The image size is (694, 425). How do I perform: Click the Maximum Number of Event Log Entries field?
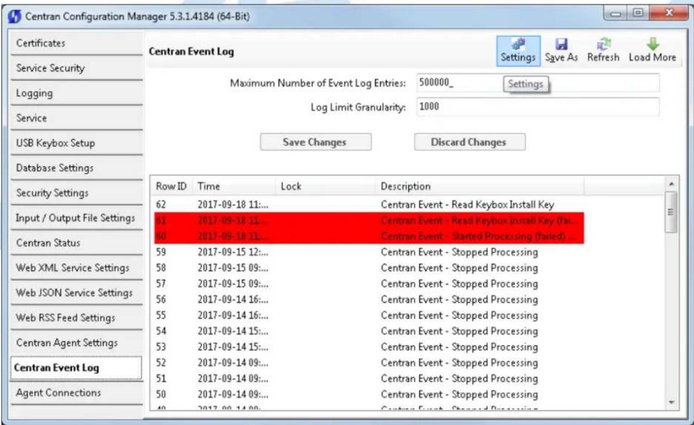point(537,83)
